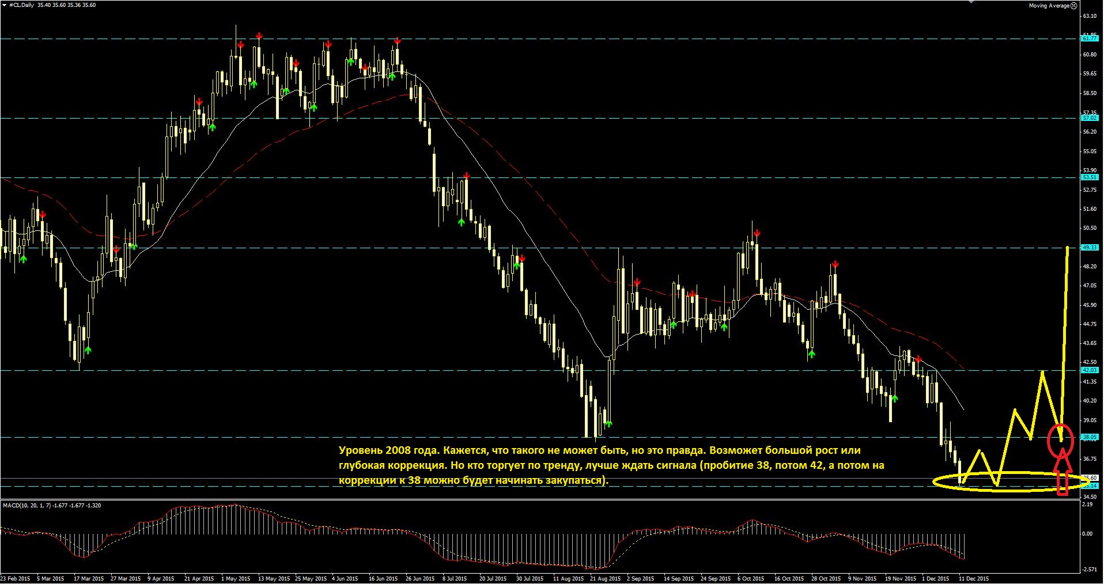Viewport: 1104px width, 584px height.
Task: Select the 49.33 level price tag
Action: (1090, 248)
